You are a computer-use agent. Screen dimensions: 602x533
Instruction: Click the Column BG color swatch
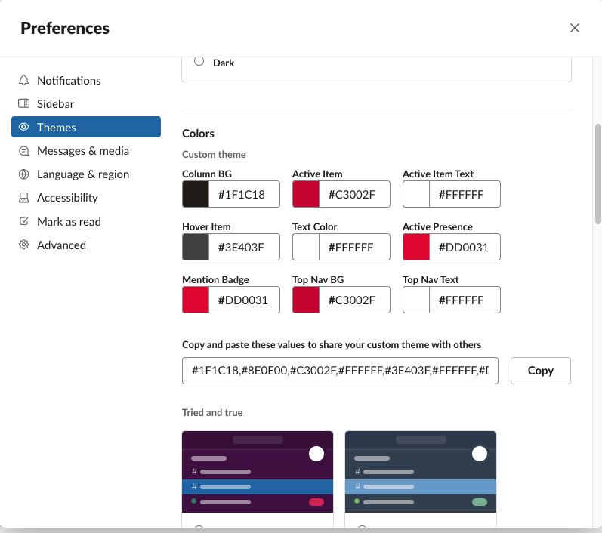[196, 194]
